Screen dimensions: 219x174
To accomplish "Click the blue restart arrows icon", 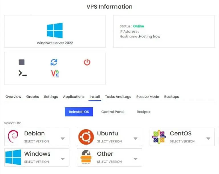I will (54, 62).
